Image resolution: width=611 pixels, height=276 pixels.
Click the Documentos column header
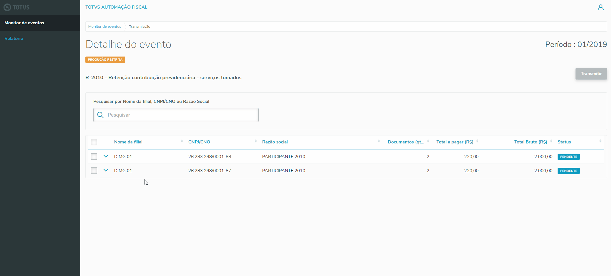(x=406, y=142)
